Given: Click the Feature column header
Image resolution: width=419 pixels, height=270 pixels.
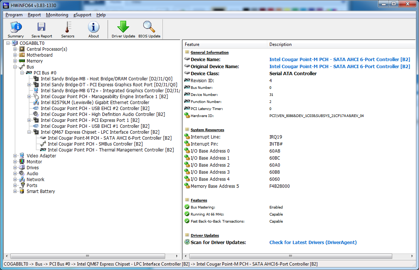Looking at the screenshot, I should pyautogui.click(x=225, y=44).
